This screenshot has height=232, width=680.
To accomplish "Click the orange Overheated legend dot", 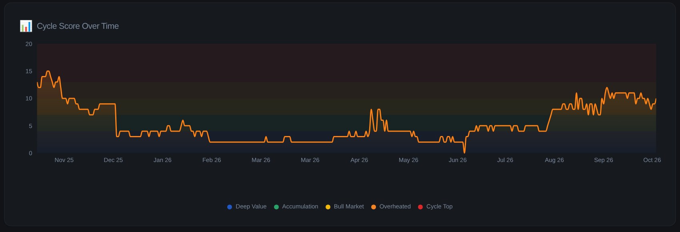I will (374, 207).
